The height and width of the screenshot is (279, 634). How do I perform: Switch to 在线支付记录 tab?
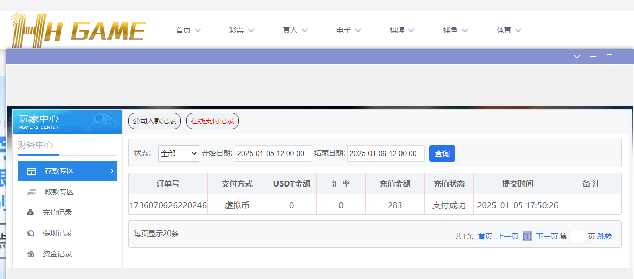[x=212, y=121]
